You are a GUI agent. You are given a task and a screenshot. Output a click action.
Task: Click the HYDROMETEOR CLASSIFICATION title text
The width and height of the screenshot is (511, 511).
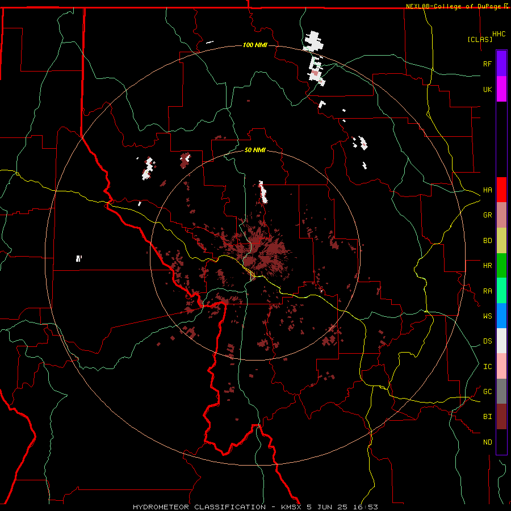pos(199,507)
